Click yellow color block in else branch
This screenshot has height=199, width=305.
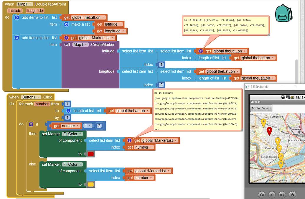pos(91,185)
